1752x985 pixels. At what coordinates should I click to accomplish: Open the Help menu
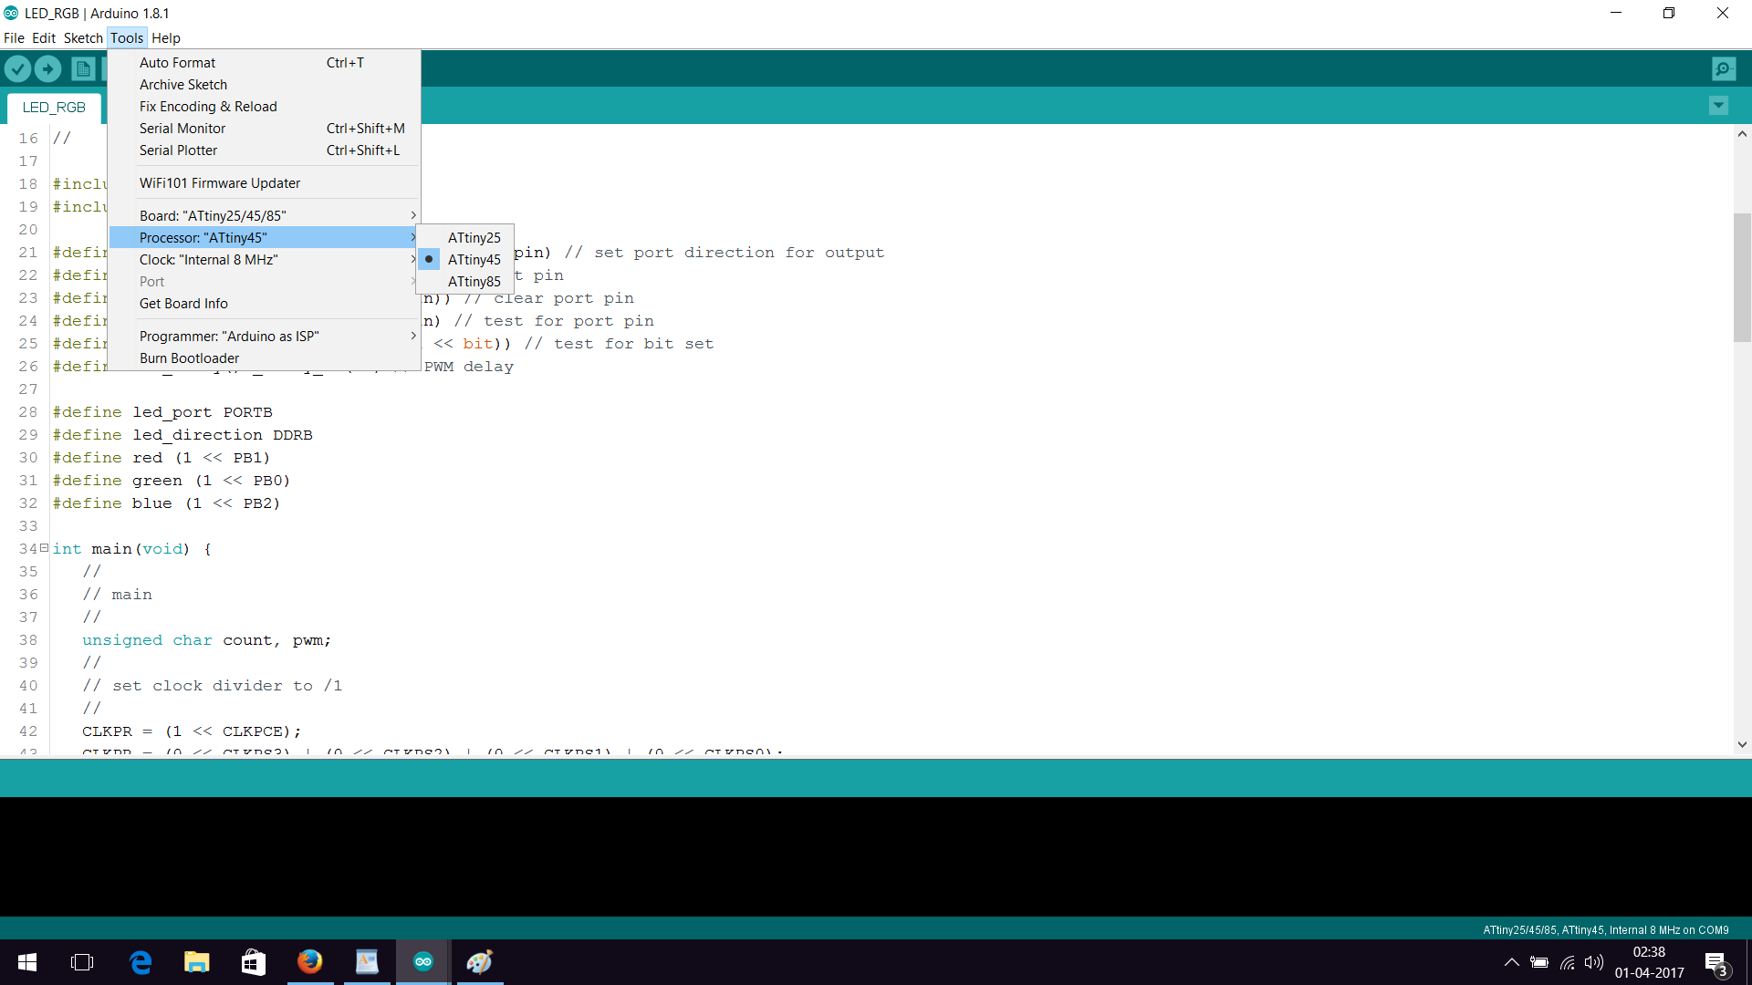tap(166, 37)
